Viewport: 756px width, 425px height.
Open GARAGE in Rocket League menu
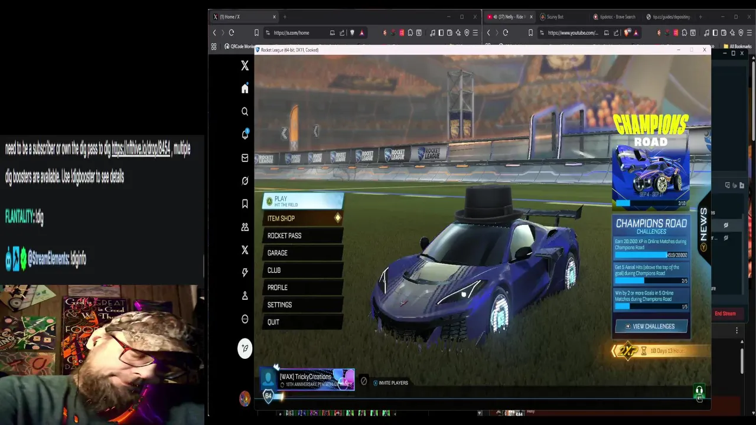(303, 253)
